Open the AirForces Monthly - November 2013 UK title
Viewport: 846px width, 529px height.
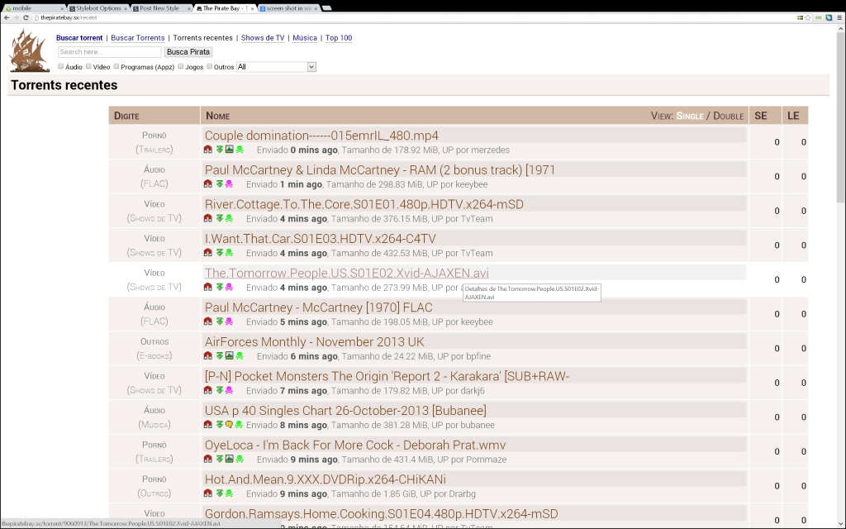tap(314, 341)
